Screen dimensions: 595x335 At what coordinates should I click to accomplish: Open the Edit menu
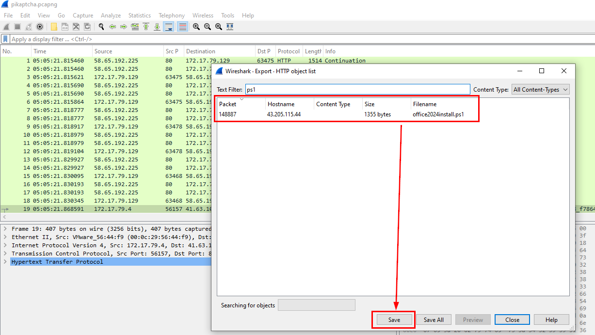click(25, 16)
